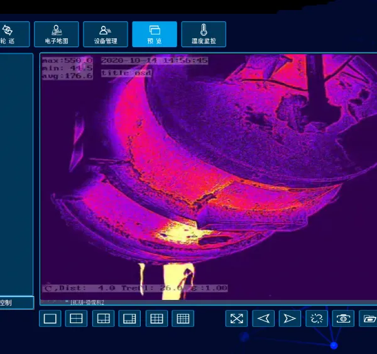Viewport: 377px width, 354px height.
Task: Toggle fullscreen with the expand arrows icon
Action: tap(237, 319)
